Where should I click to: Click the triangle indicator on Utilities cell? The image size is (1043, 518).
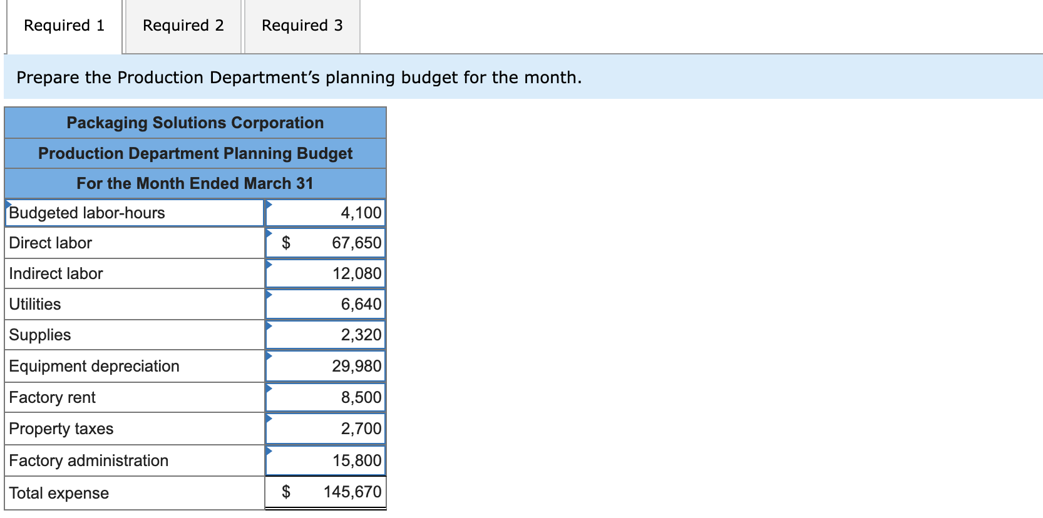[x=269, y=295]
